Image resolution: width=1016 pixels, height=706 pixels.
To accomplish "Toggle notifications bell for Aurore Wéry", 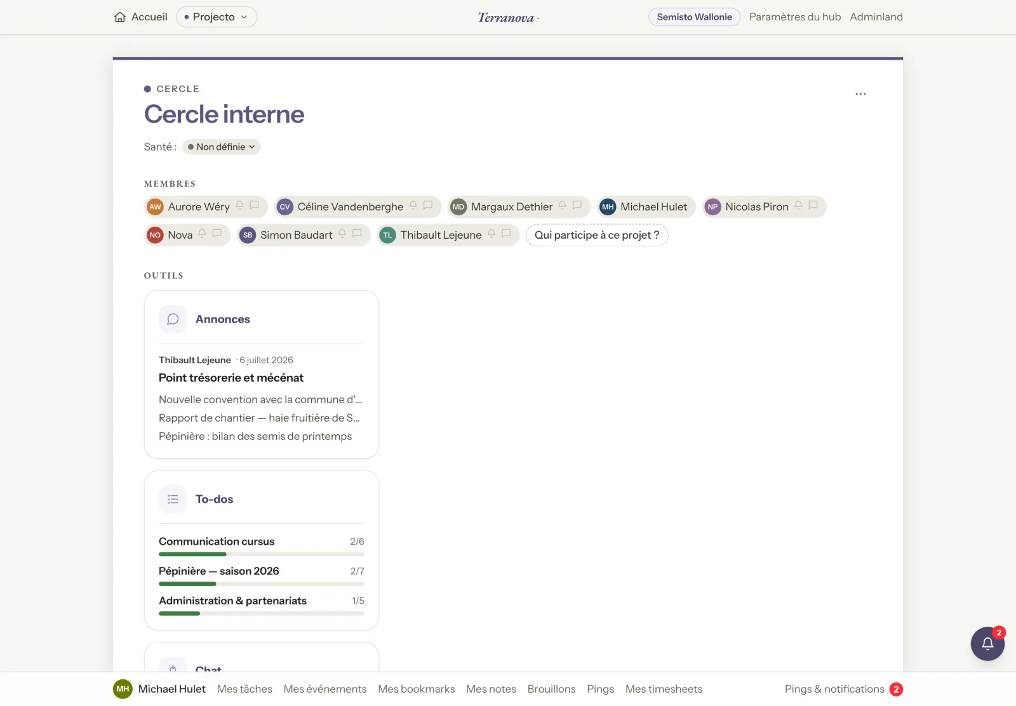I will click(239, 206).
